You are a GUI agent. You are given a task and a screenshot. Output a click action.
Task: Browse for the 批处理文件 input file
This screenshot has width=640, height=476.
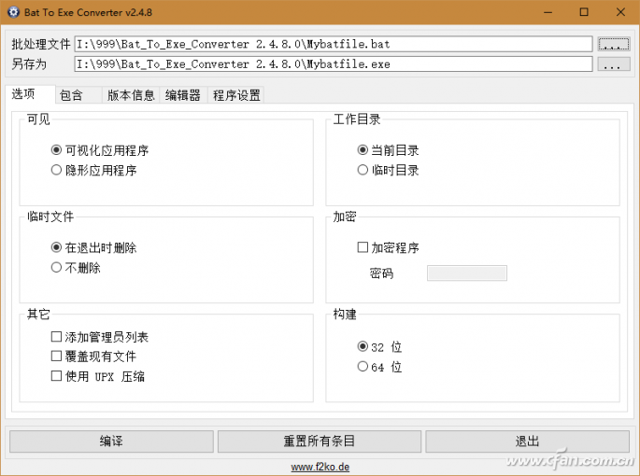614,44
